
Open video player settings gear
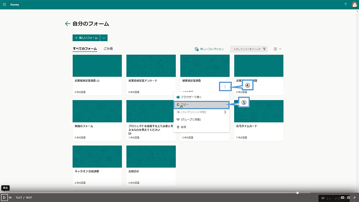pos(349,197)
